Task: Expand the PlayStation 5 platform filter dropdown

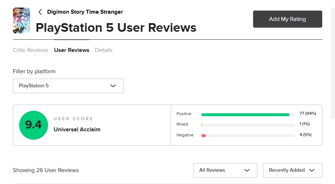Action: click(x=68, y=86)
